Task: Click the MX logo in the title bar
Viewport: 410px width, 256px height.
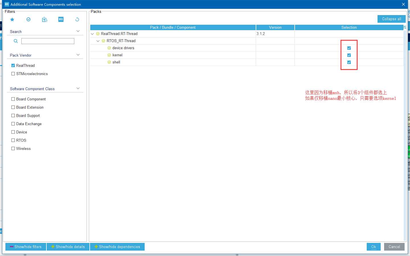Action: pos(7,4)
